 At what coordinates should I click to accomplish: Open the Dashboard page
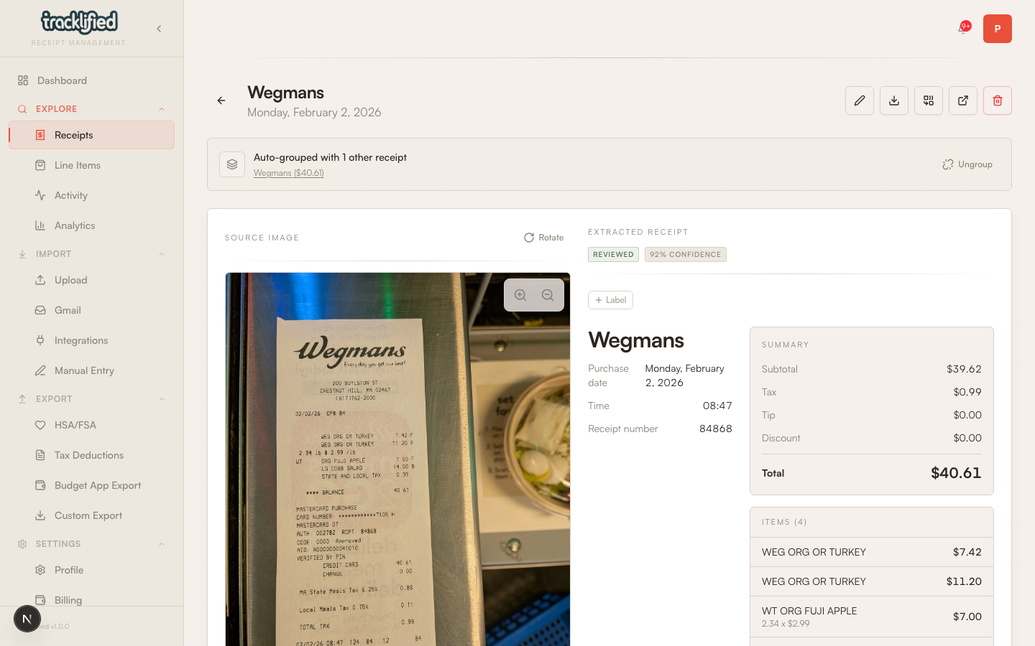tap(91, 80)
